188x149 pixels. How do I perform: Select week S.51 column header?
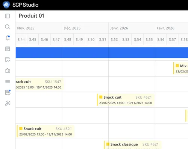click(x=103, y=39)
